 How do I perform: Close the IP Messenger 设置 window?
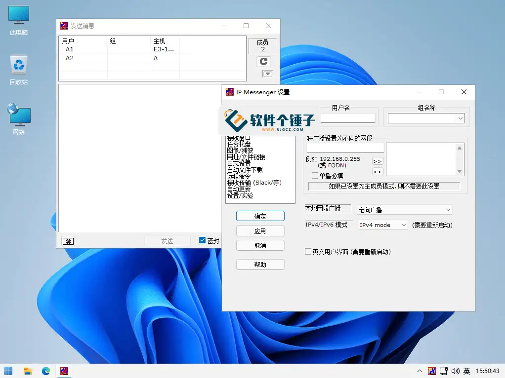click(464, 92)
